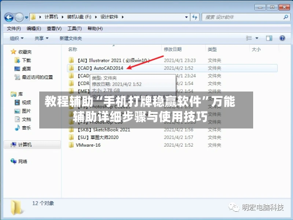Open the 编辑(E) menu

(x=34, y=29)
